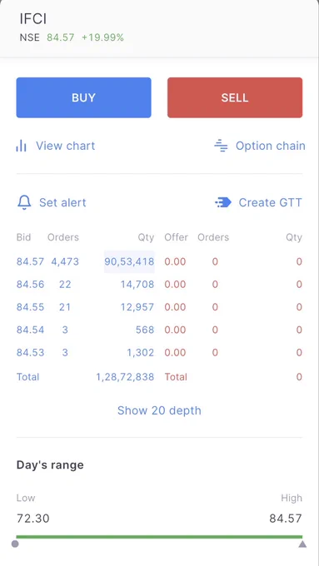Click the triangle marker at day's high

tap(302, 544)
